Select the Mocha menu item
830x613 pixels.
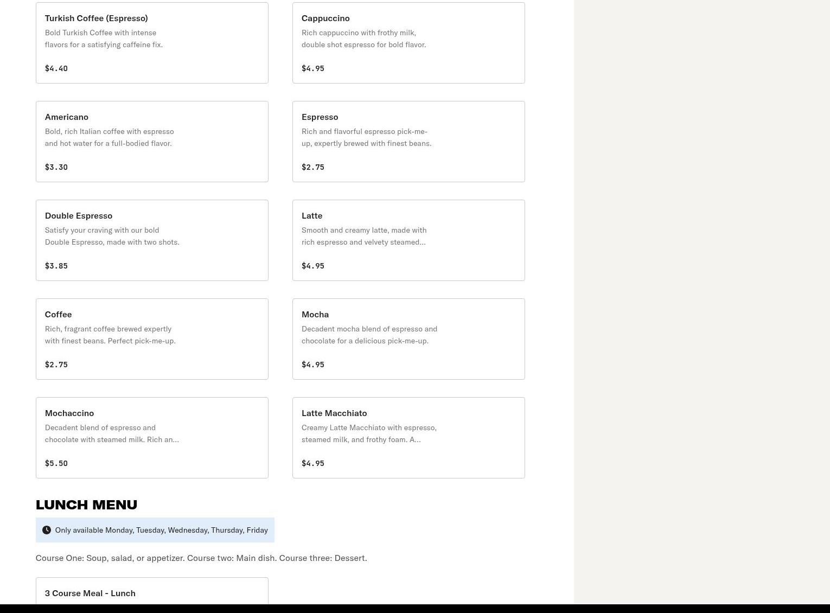[x=408, y=339]
